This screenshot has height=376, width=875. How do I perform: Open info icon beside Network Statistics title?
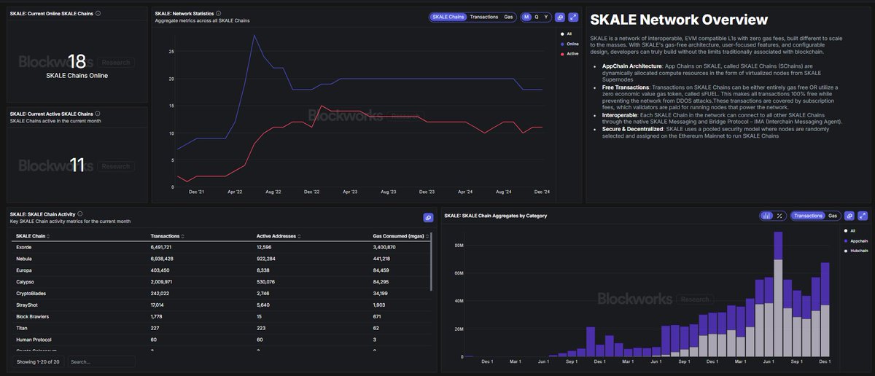[219, 13]
